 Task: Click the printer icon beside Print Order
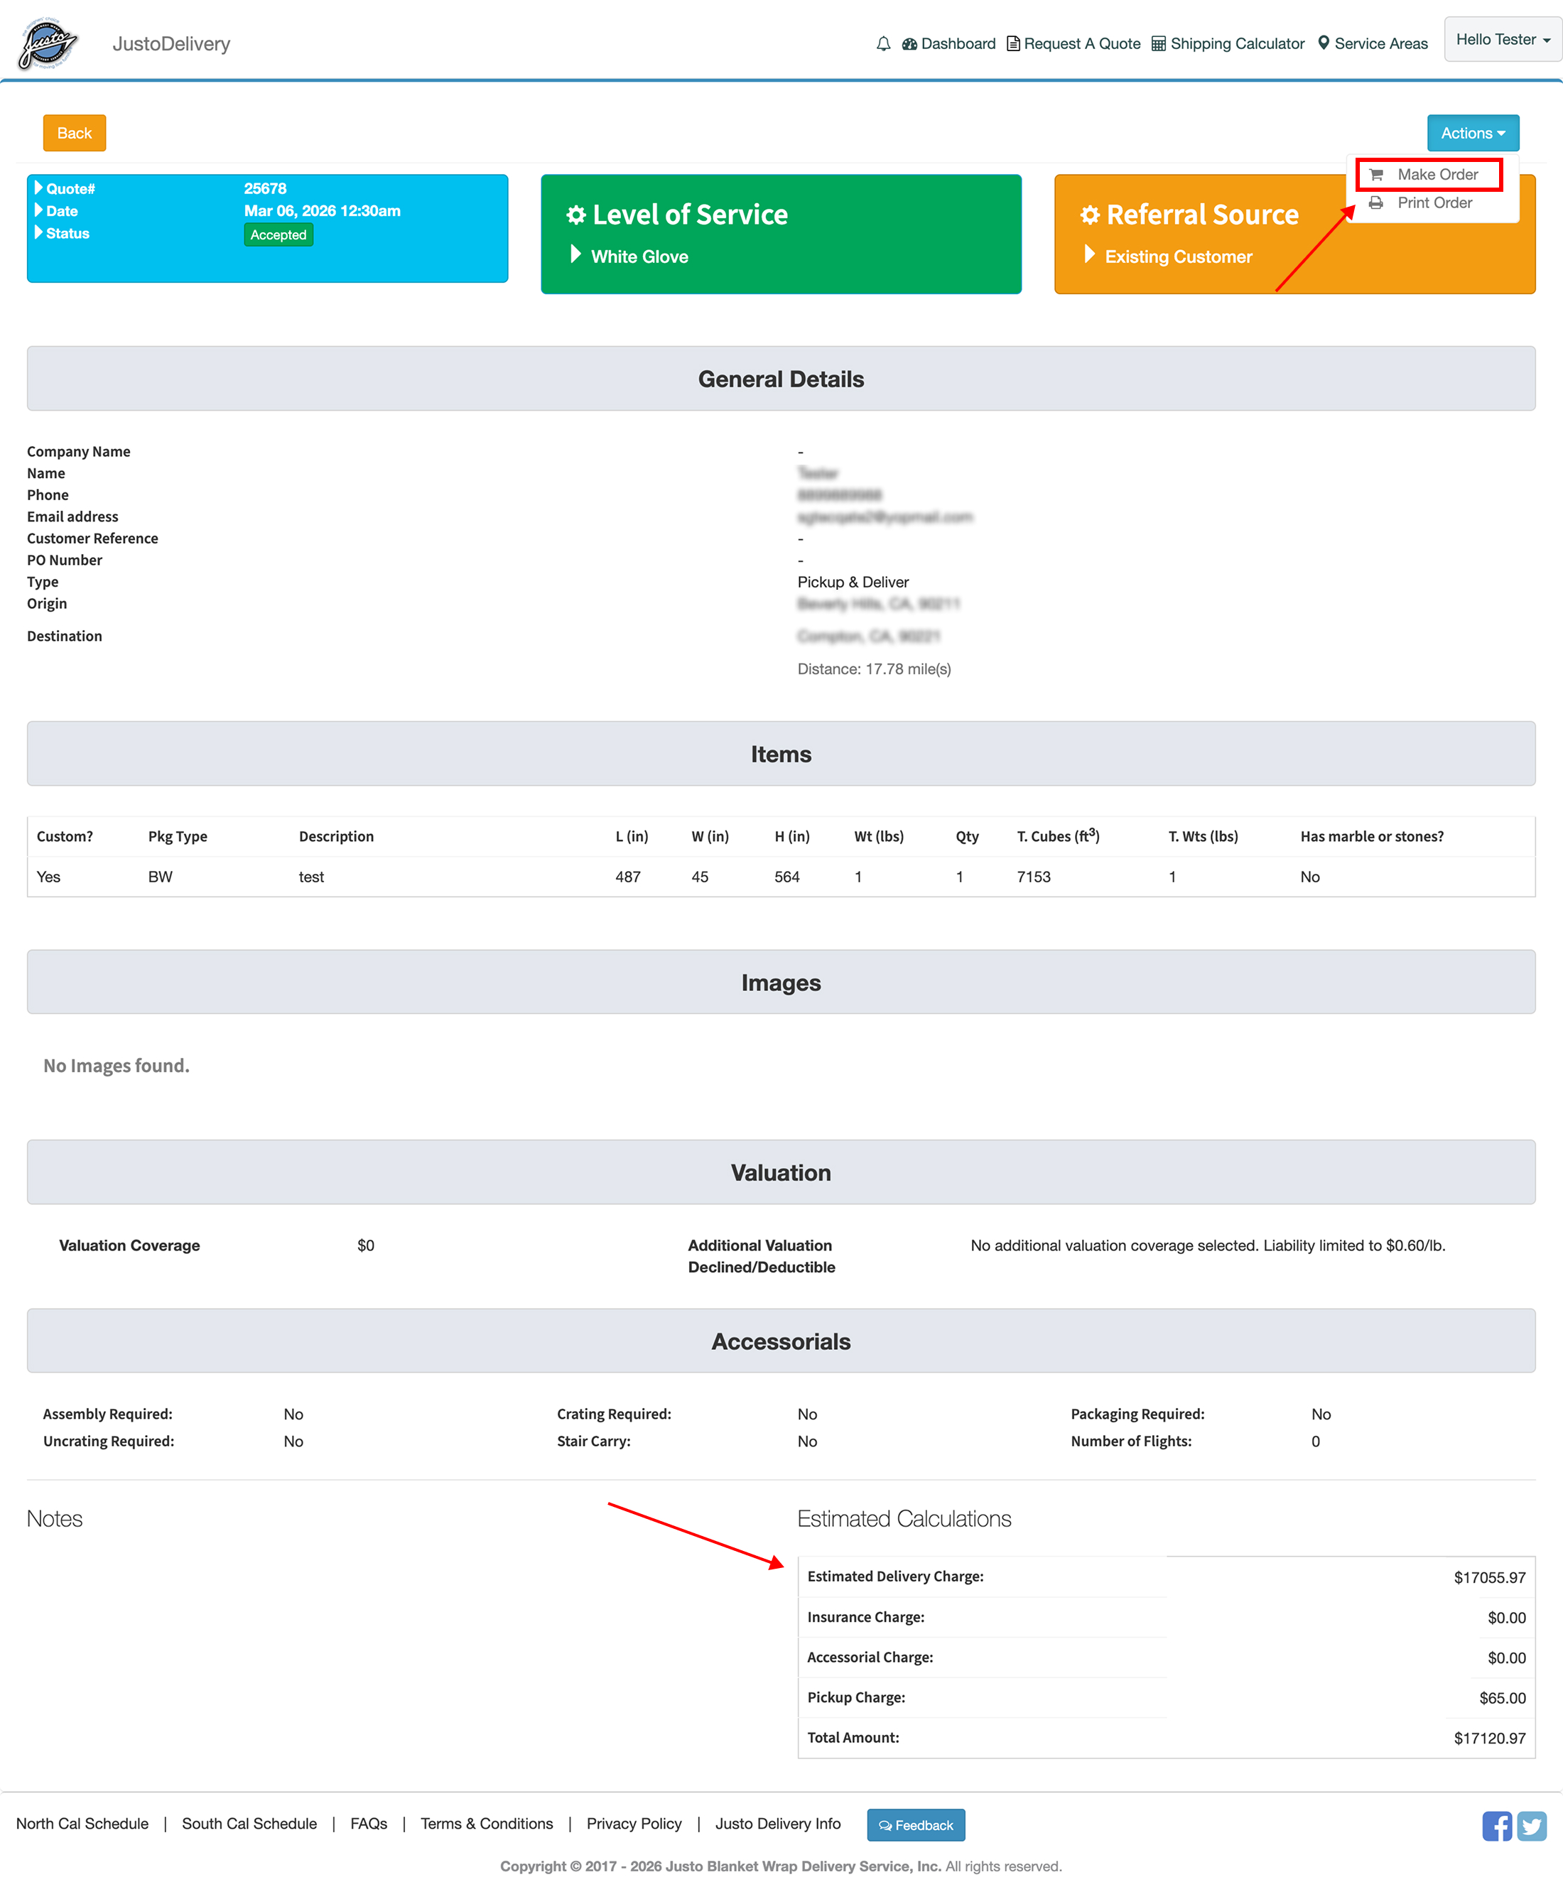click(1375, 203)
